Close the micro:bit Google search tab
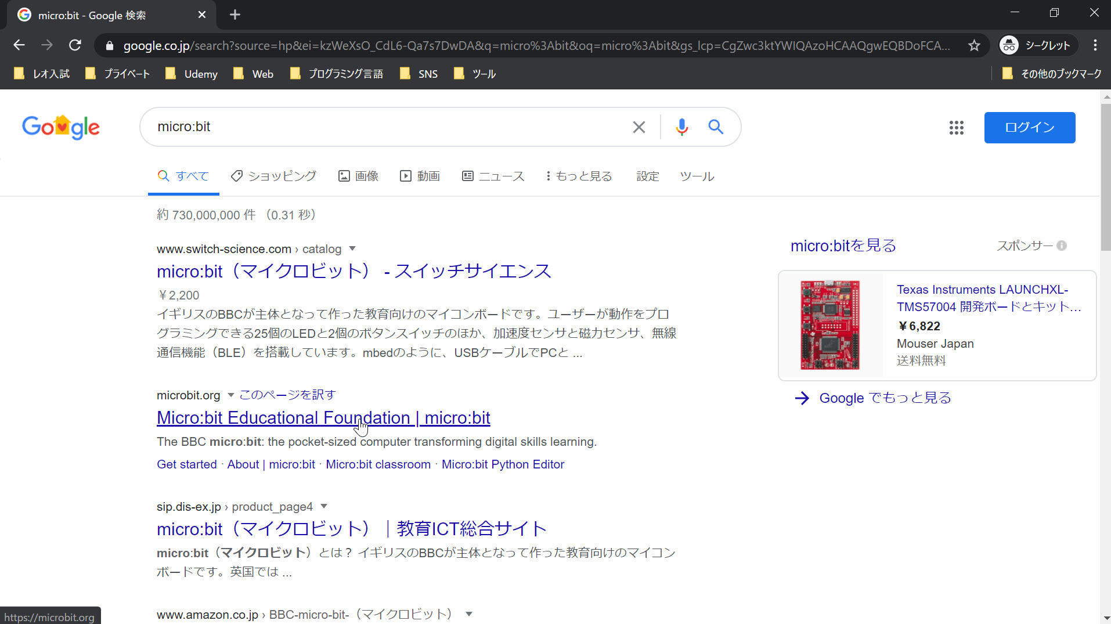Image resolution: width=1111 pixels, height=624 pixels. pyautogui.click(x=201, y=15)
